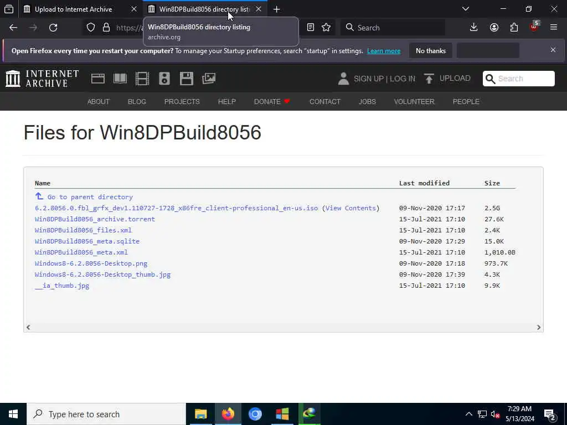Image resolution: width=567 pixels, height=425 pixels.
Task: Open the notification center icon
Action: click(550, 414)
